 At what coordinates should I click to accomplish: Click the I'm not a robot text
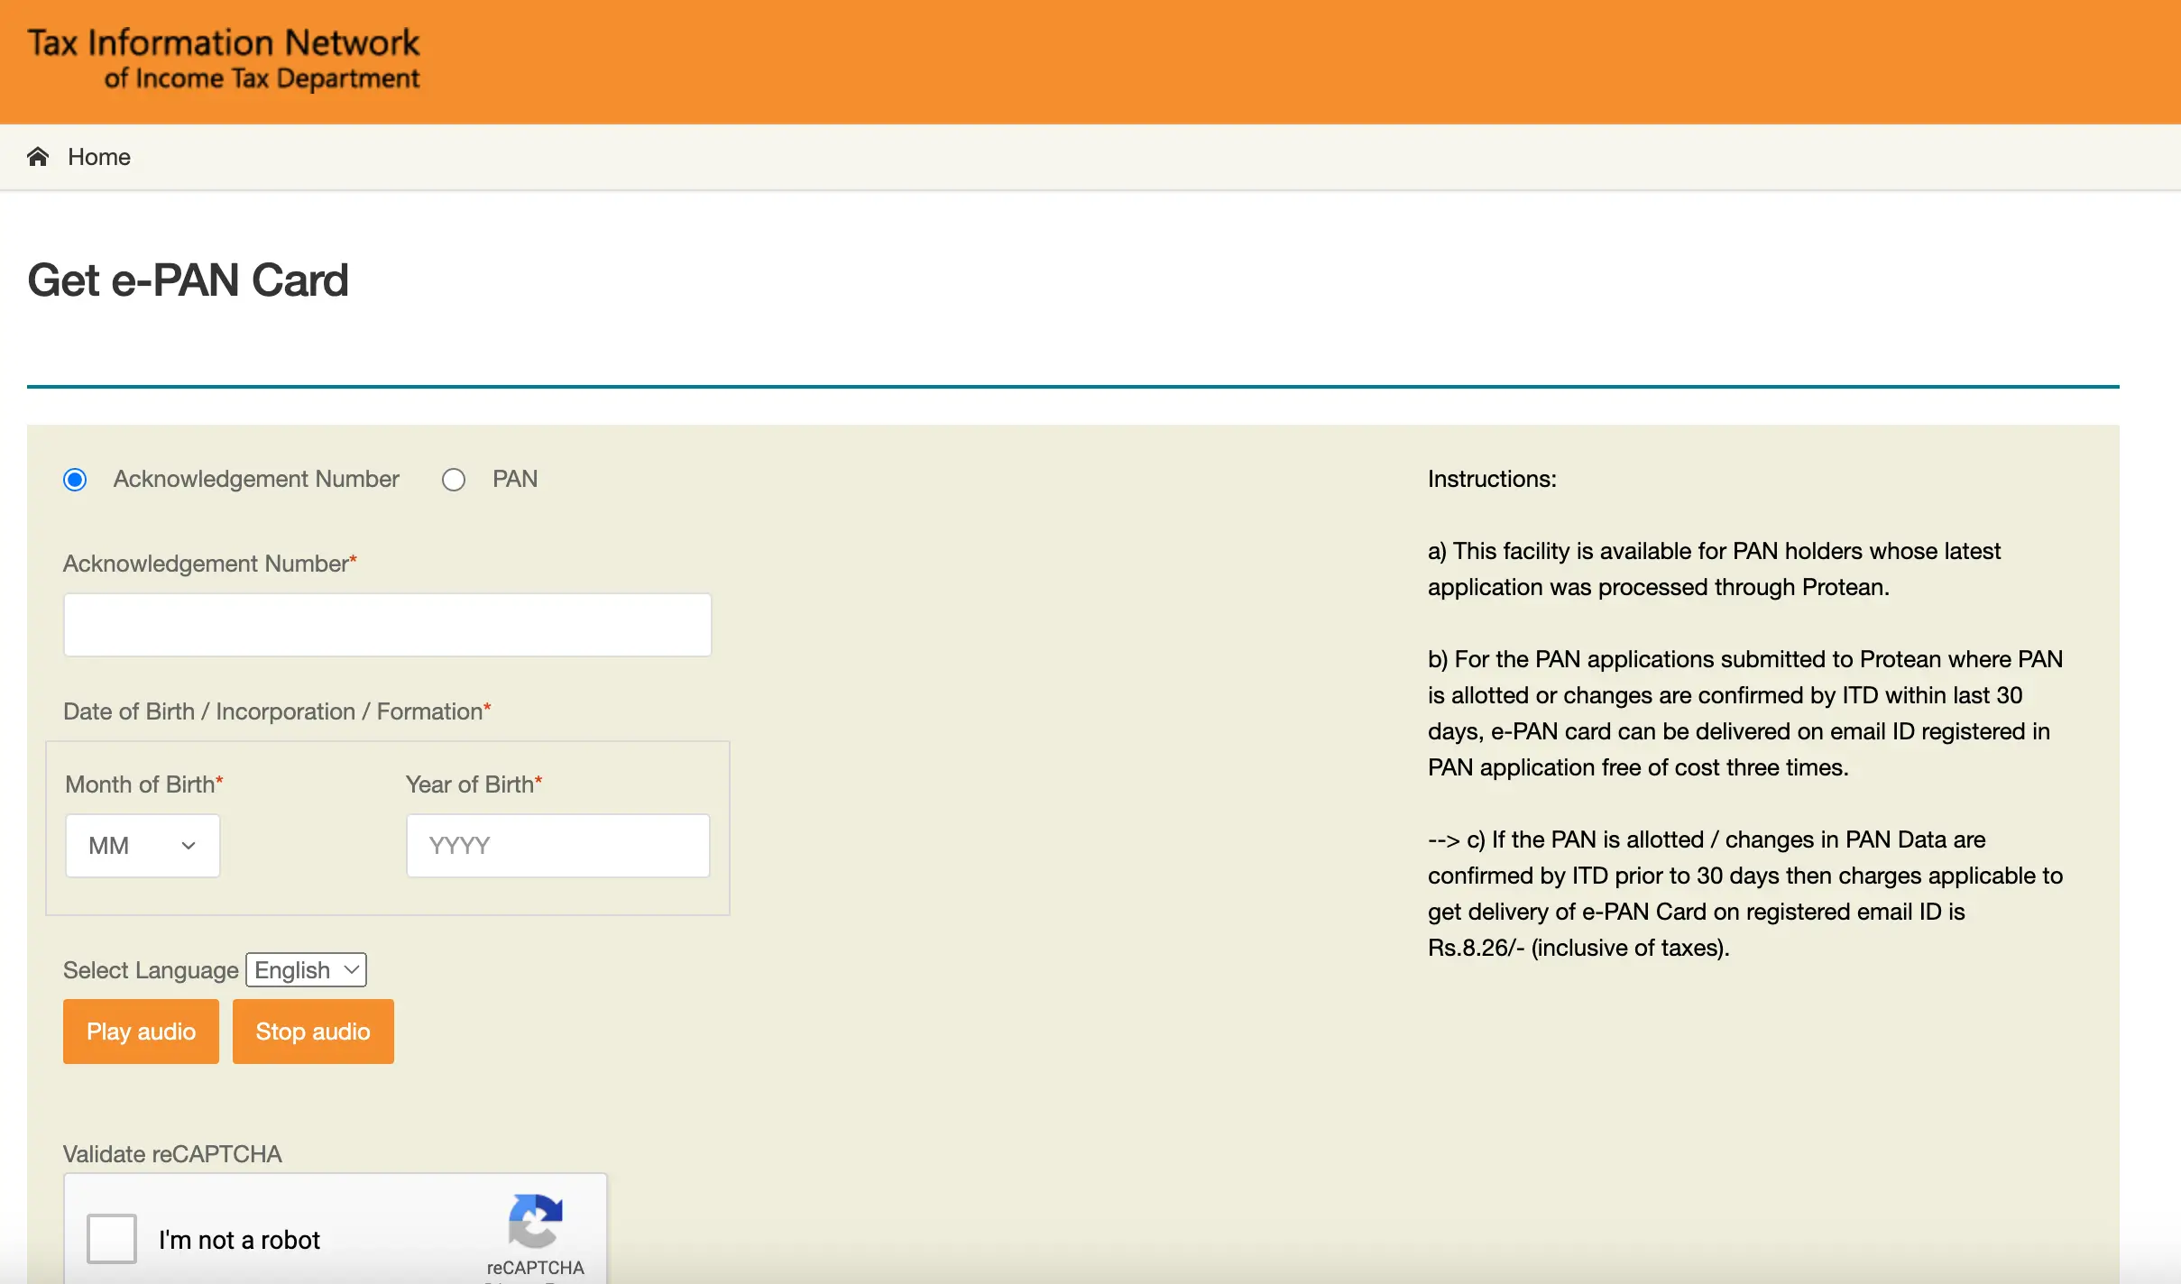click(x=239, y=1240)
